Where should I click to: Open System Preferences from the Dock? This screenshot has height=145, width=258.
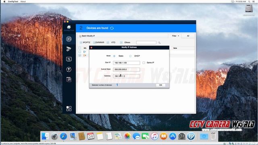click(182, 136)
